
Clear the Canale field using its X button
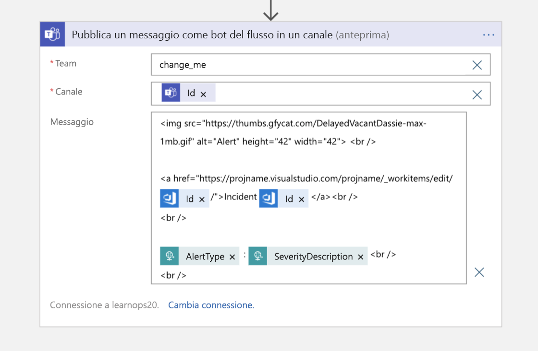coord(477,94)
